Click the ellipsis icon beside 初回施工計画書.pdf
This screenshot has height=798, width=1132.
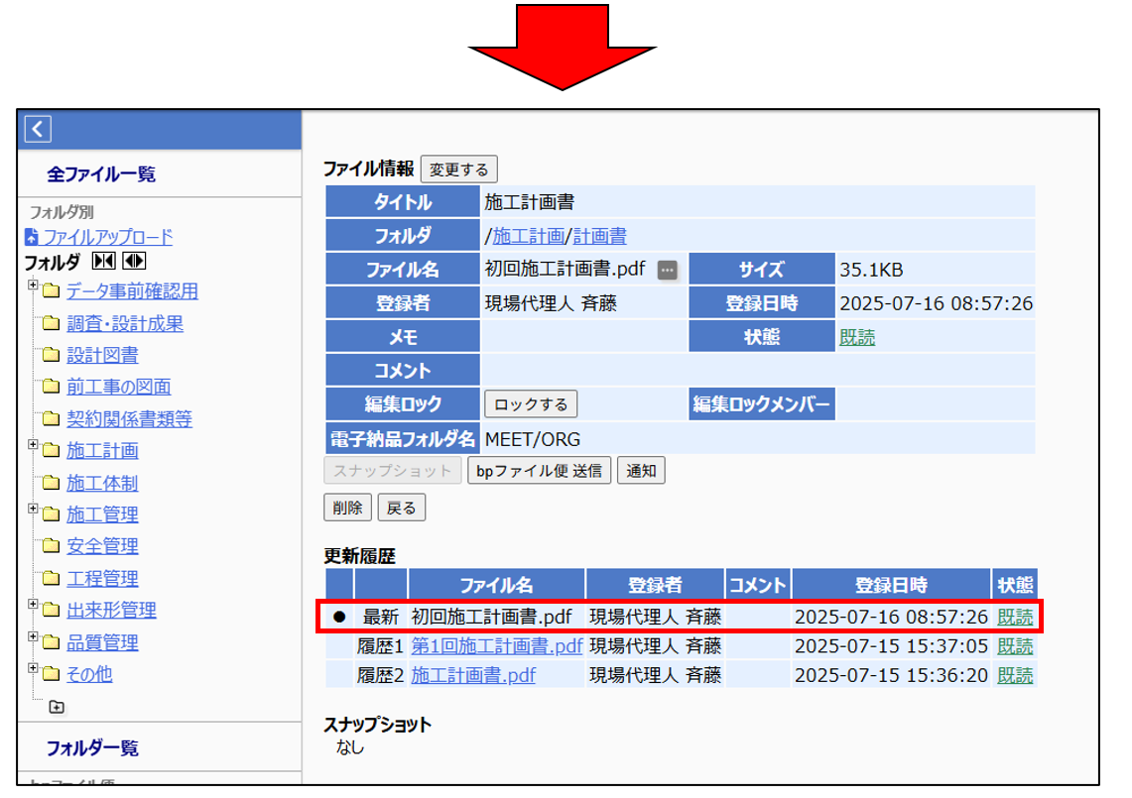click(668, 271)
